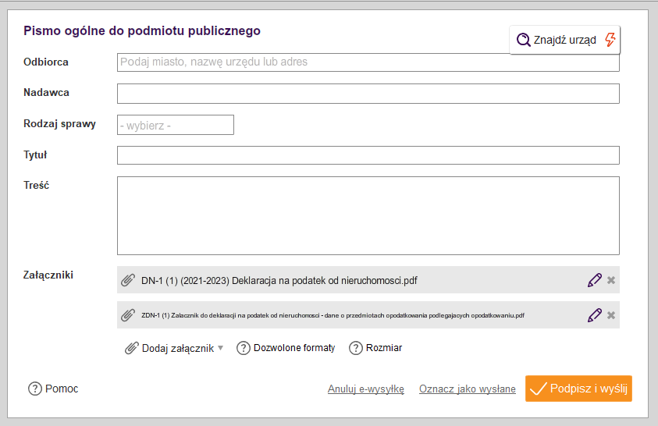Edit the DN-1 attachment with pencil icon
Viewport: 658px width, 426px height.
(x=594, y=280)
